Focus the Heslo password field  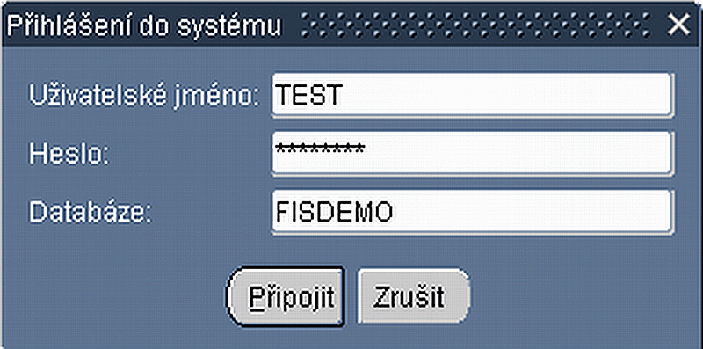[471, 154]
